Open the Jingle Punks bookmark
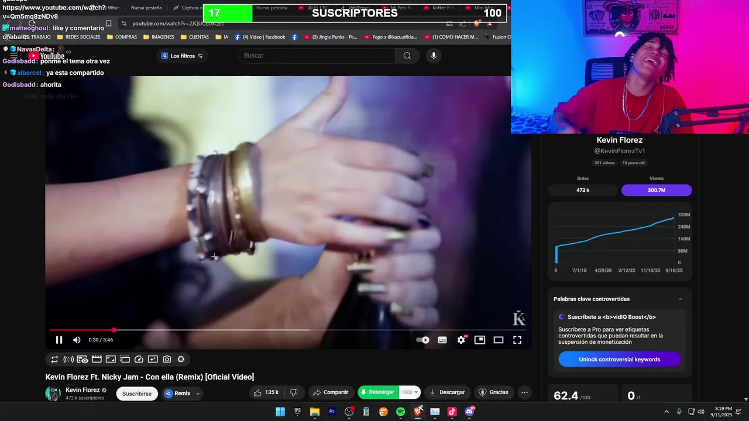 point(330,37)
